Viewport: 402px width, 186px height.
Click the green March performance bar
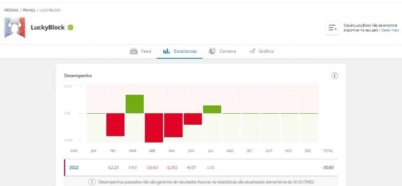(x=134, y=104)
